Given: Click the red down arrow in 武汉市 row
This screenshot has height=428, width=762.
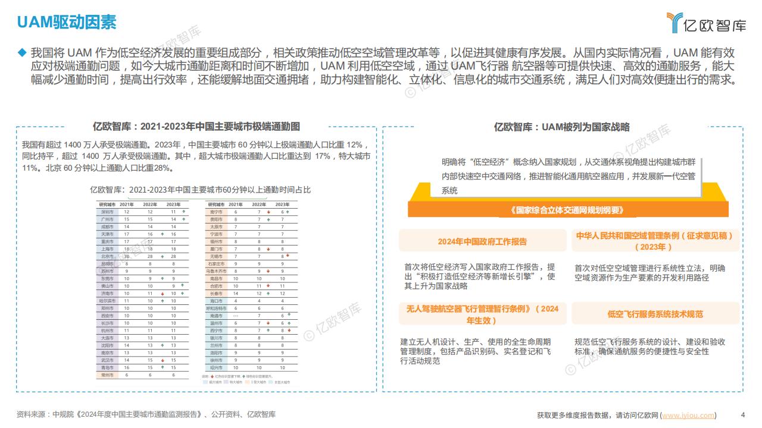Looking at the screenshot, I should click(163, 360).
